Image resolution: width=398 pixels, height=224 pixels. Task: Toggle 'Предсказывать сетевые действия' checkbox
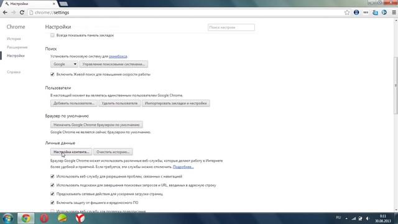tap(52, 194)
